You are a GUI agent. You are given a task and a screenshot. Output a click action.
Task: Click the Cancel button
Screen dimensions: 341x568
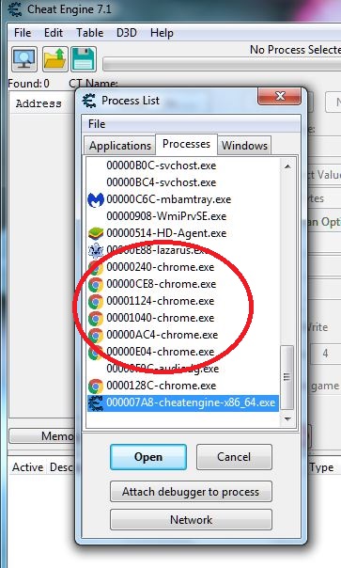point(234,457)
